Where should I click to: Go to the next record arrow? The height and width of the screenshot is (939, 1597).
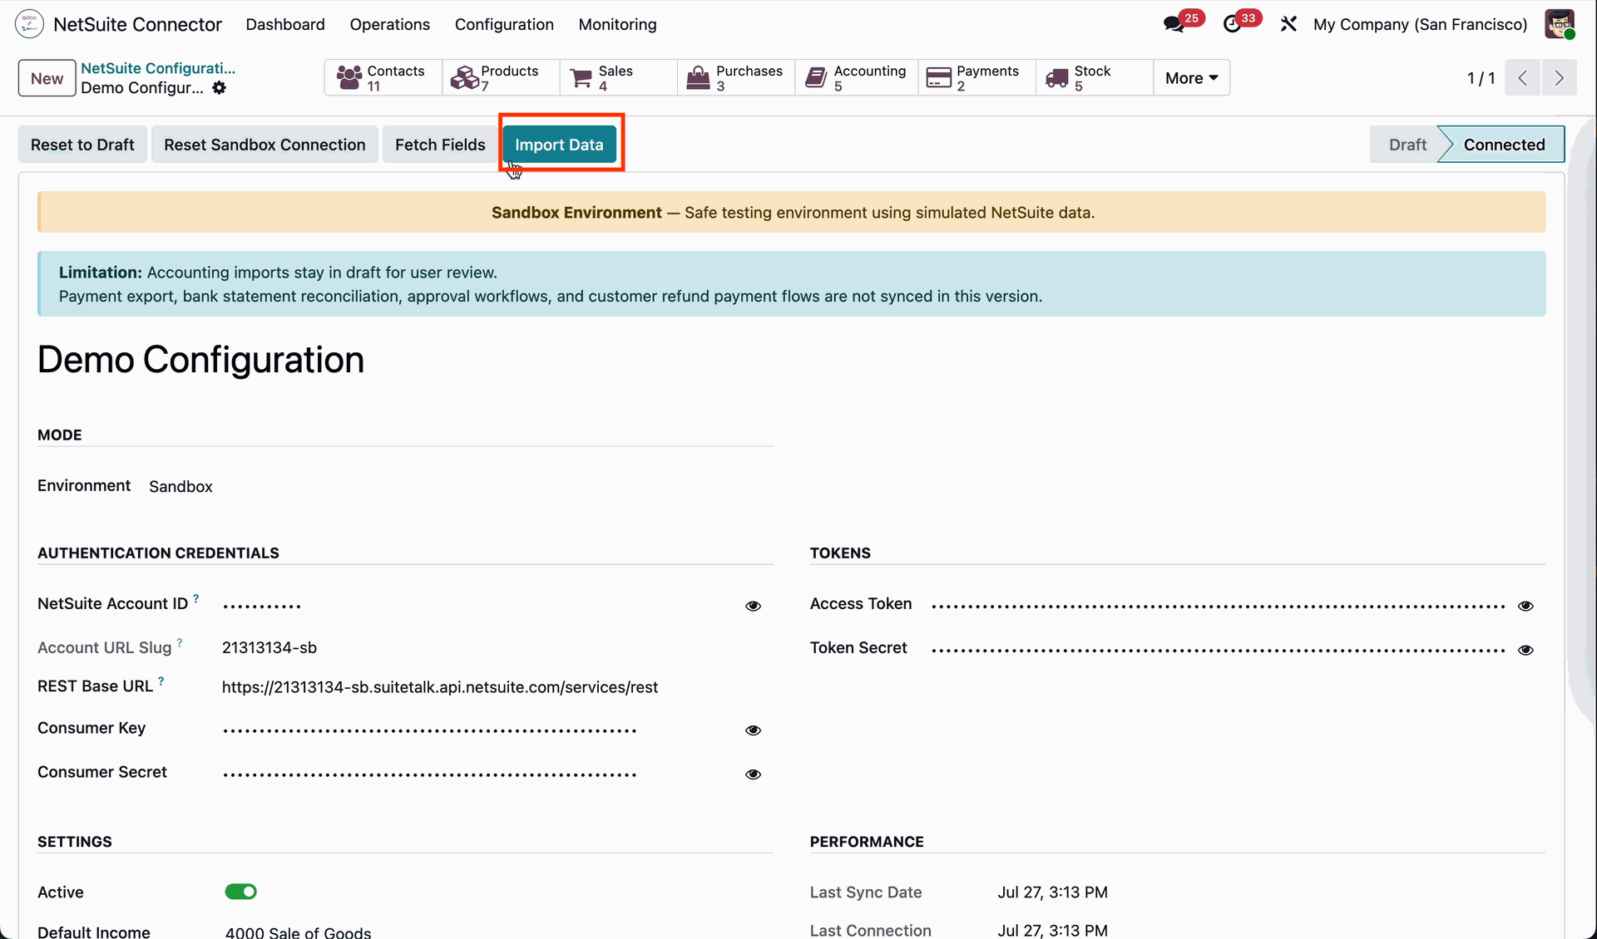[1560, 78]
